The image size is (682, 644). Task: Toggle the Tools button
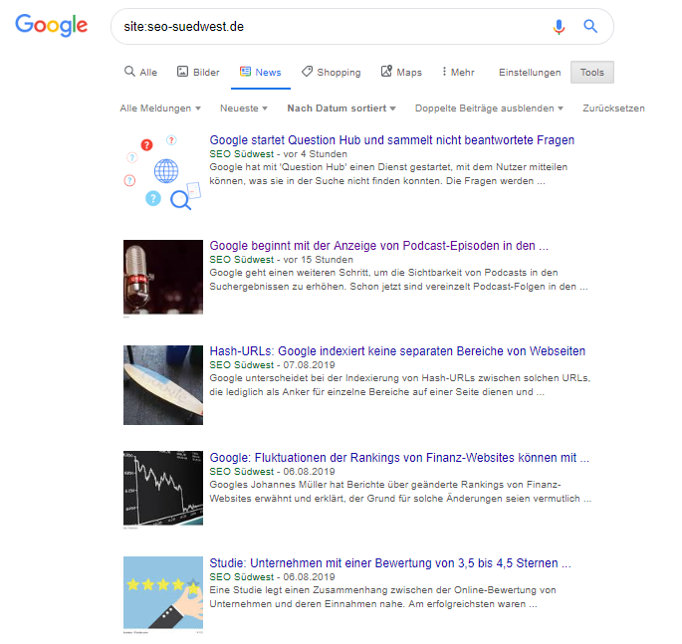coord(592,73)
